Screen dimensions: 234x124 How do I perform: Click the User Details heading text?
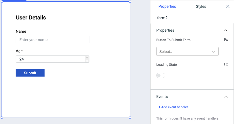31,18
